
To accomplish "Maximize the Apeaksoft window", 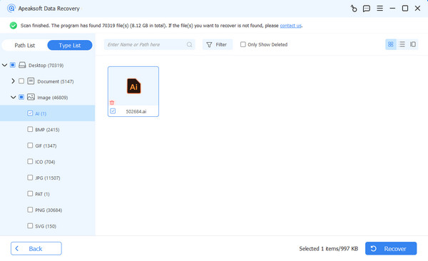I will [405, 8].
